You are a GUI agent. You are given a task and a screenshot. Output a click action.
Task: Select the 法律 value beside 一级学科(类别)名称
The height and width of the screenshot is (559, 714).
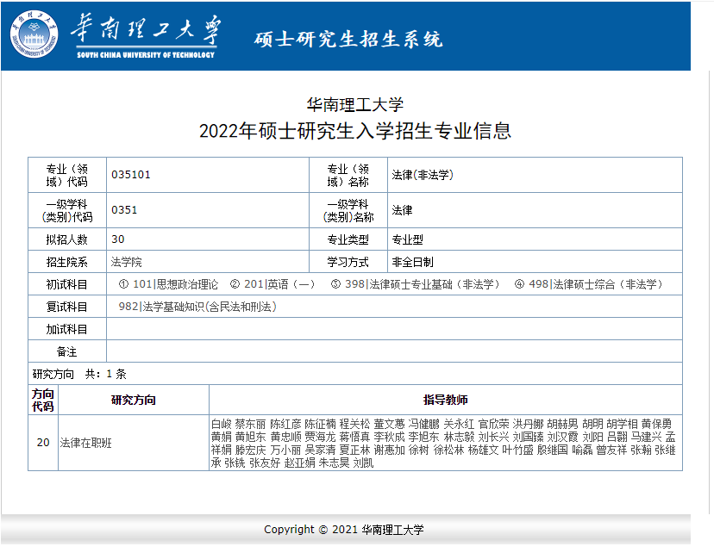[x=402, y=209]
